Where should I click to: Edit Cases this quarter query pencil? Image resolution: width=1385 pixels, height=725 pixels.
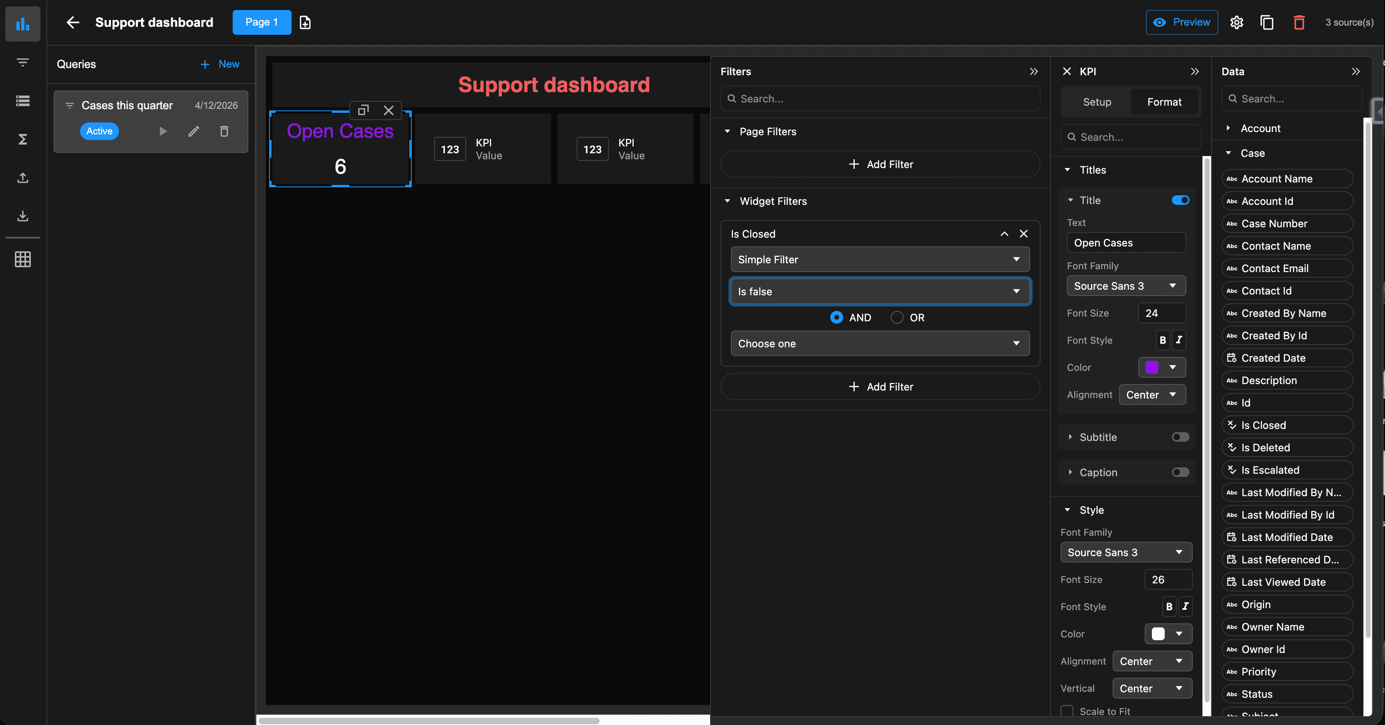(x=193, y=131)
